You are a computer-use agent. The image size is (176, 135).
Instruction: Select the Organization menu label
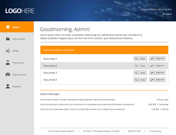[x=19, y=75]
